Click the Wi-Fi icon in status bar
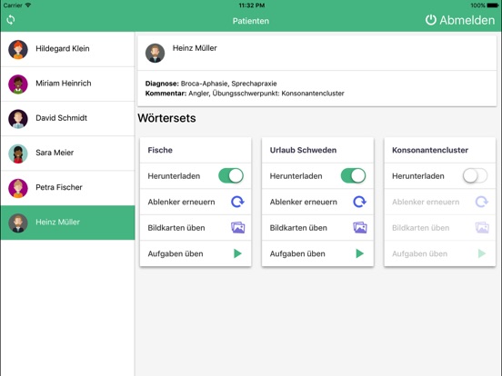The height and width of the screenshot is (376, 502). coord(28,5)
